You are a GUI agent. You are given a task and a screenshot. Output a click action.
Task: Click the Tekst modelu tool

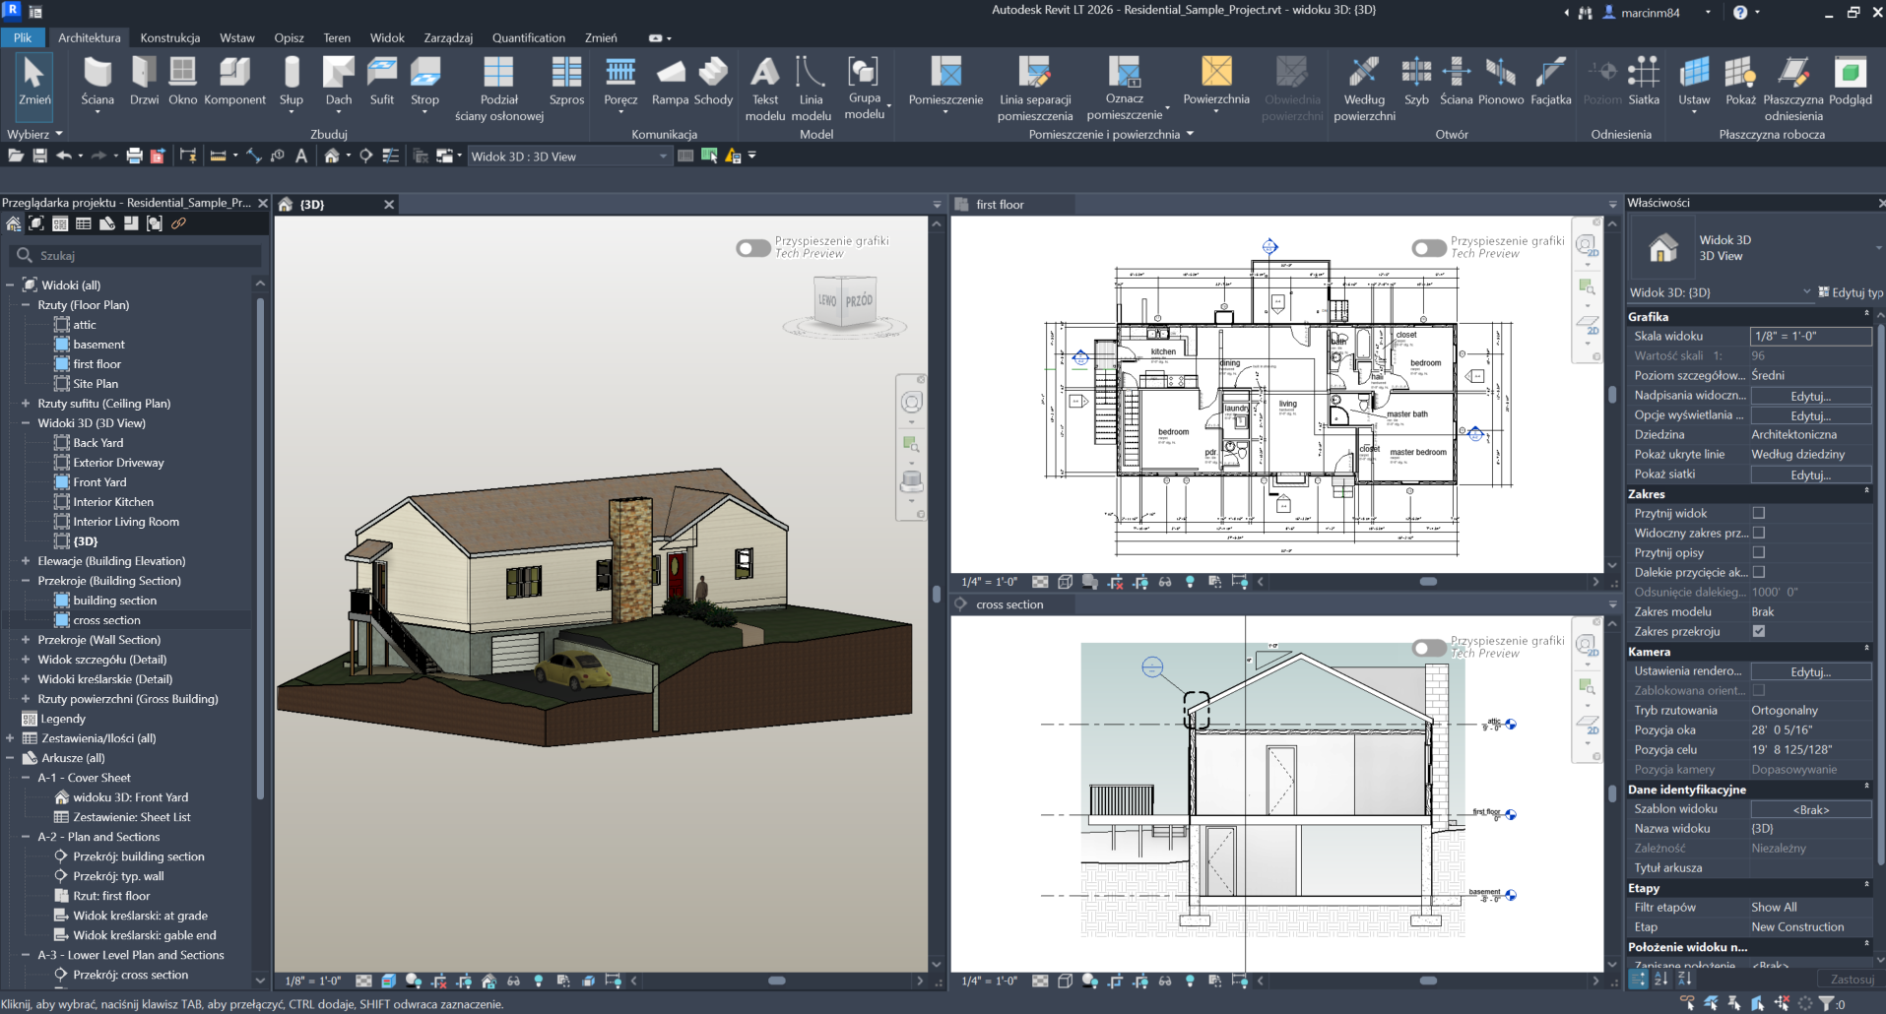(765, 89)
